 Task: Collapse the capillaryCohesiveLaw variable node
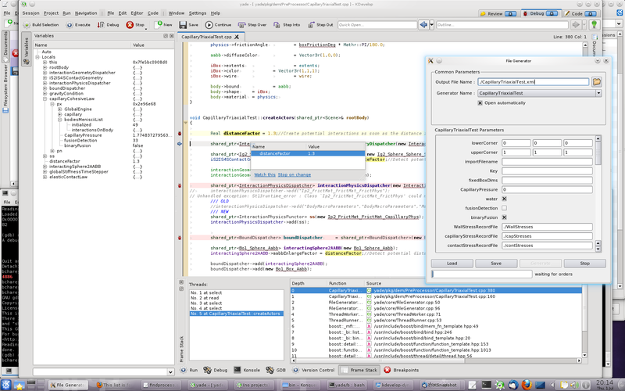(x=45, y=99)
